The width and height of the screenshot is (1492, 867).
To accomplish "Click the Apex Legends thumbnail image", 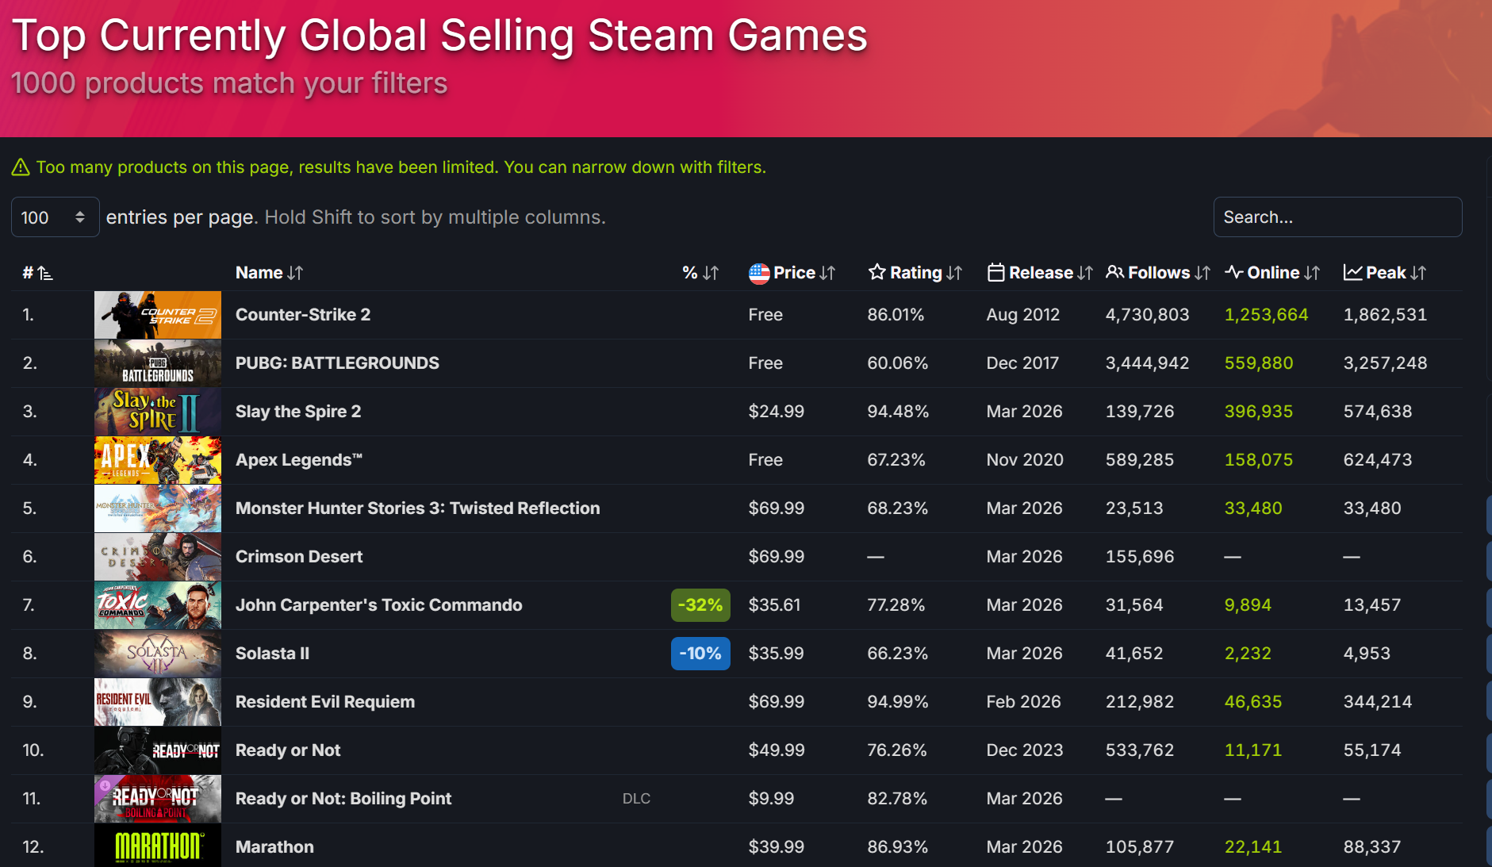I will [x=158, y=460].
